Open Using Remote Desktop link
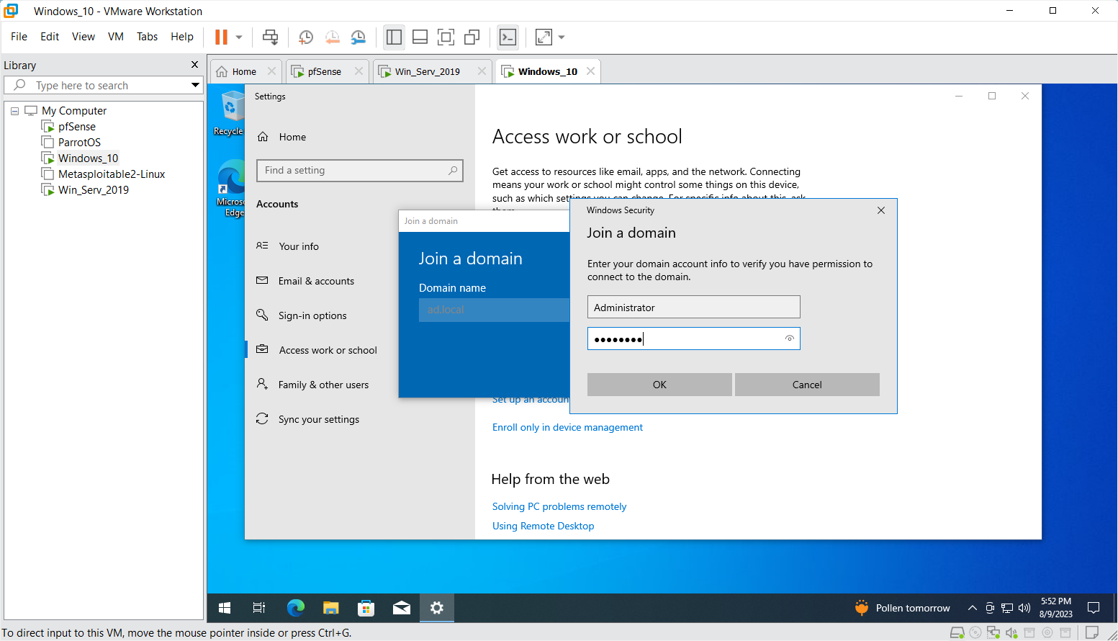This screenshot has width=1118, height=641. tap(544, 526)
